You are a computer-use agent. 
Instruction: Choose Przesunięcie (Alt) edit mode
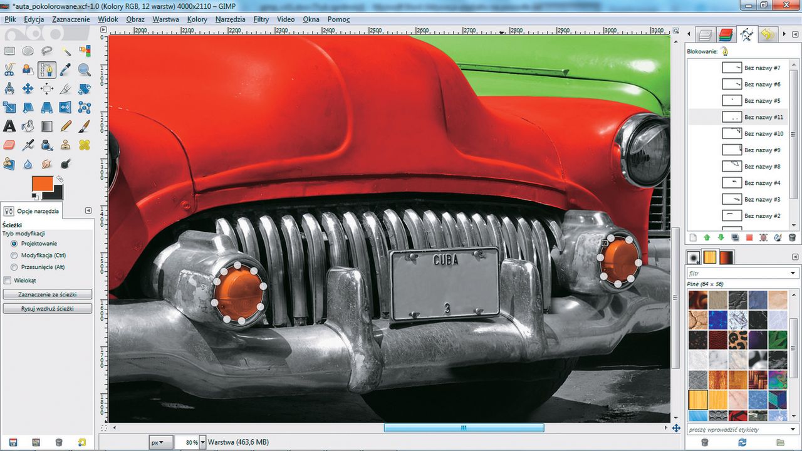tap(38, 267)
